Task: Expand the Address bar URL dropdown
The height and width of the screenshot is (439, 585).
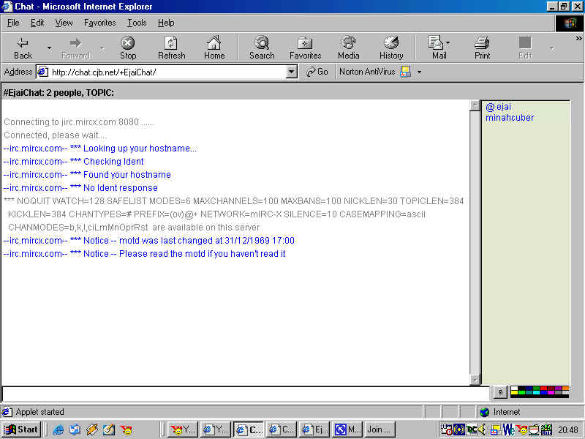Action: 291,72
